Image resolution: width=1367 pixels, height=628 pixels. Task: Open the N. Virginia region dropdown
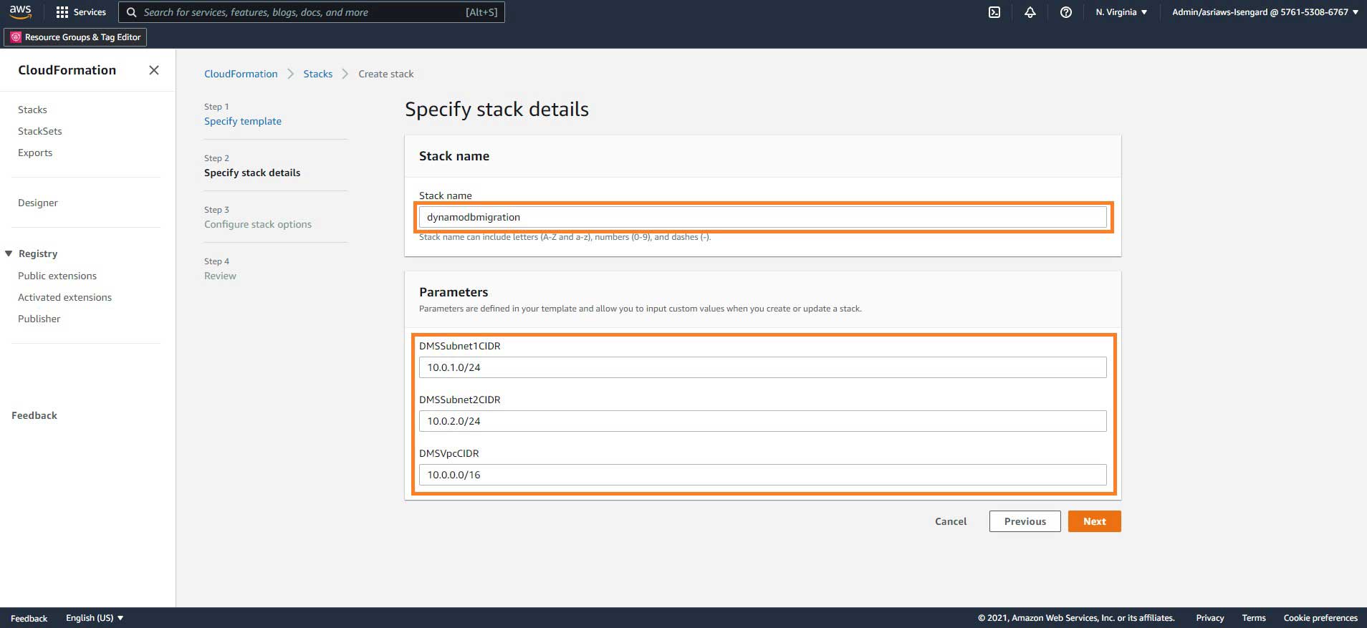click(1121, 12)
